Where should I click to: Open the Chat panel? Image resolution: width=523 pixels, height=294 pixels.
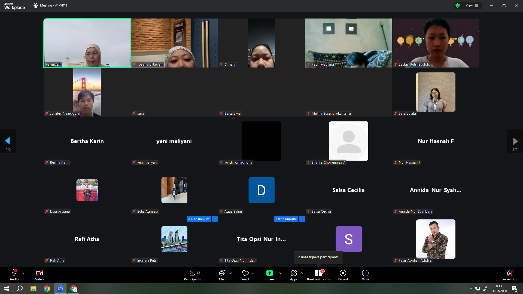222,275
